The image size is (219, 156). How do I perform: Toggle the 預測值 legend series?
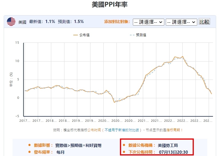[138, 35]
